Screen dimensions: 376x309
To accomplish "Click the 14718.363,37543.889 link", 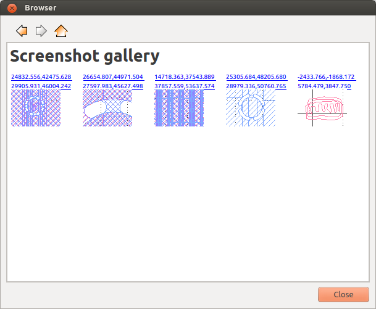I will (184, 77).
